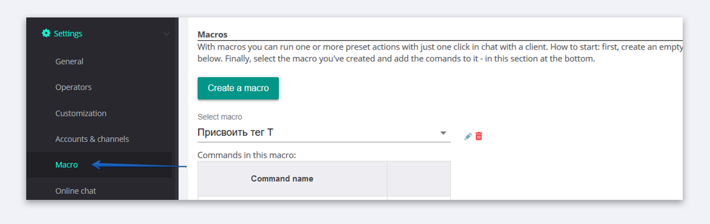Edit selected macro with pencil icon
The width and height of the screenshot is (710, 224).
[468, 136]
